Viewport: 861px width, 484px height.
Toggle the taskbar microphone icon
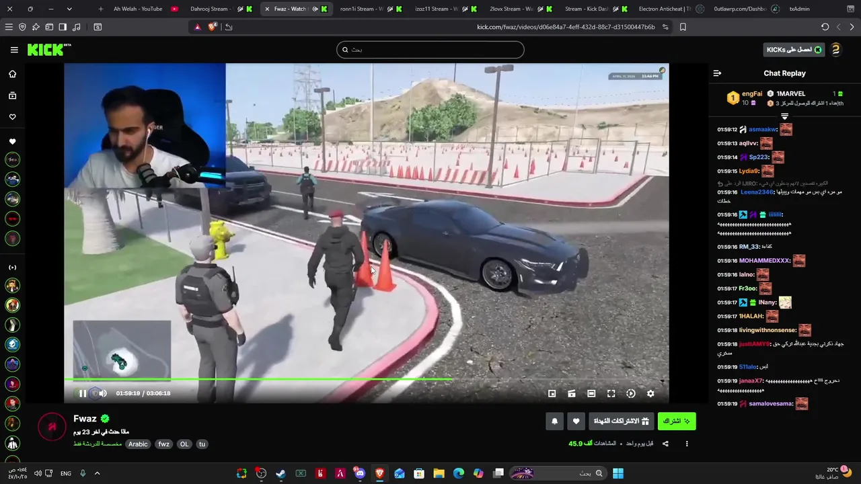coord(83,473)
